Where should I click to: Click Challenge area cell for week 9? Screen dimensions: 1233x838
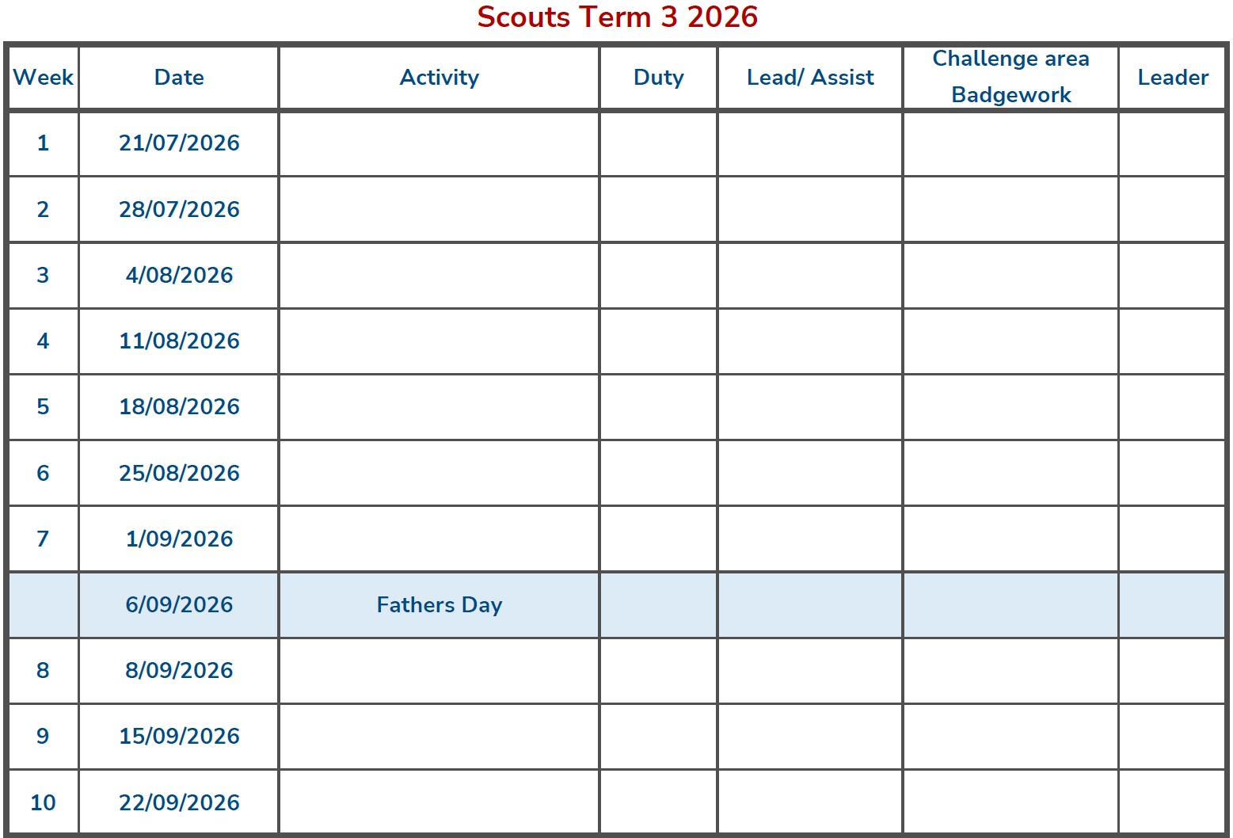(x=1010, y=737)
